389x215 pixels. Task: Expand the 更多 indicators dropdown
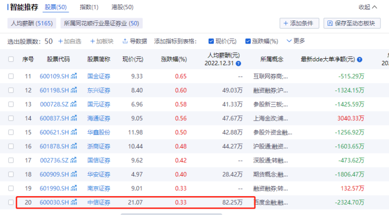tap(296, 41)
